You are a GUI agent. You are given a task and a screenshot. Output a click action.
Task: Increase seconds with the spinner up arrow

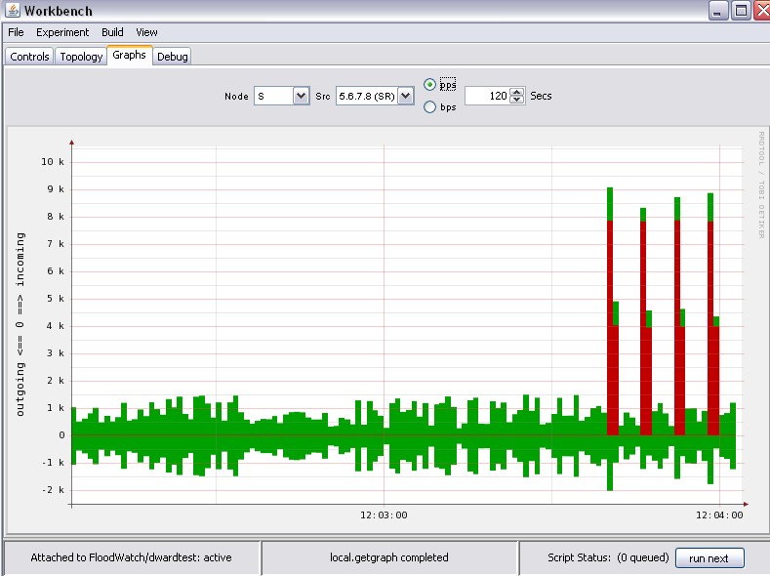pos(517,92)
